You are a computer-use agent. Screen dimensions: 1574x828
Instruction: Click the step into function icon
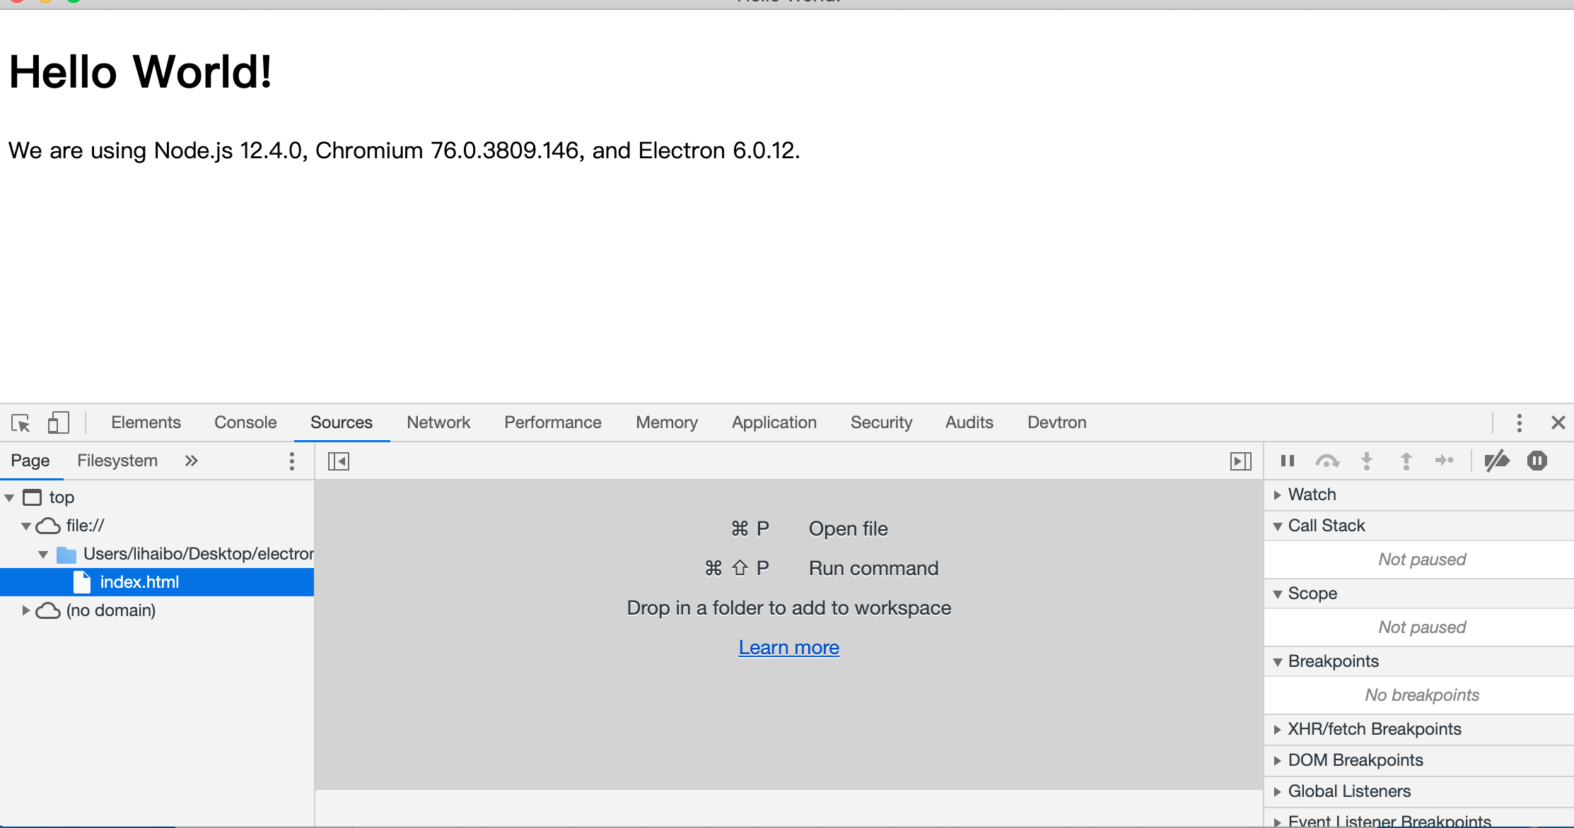pyautogui.click(x=1367, y=461)
